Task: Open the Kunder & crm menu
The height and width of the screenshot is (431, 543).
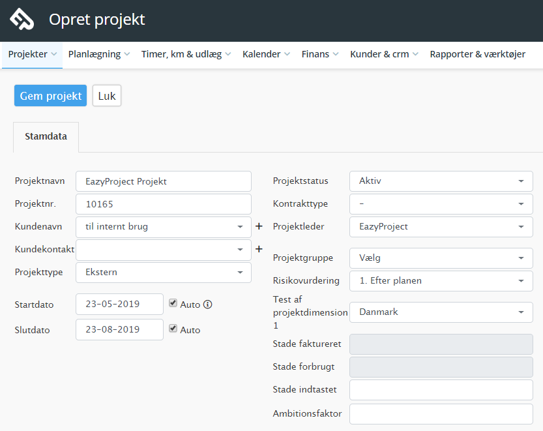Action: coord(384,54)
